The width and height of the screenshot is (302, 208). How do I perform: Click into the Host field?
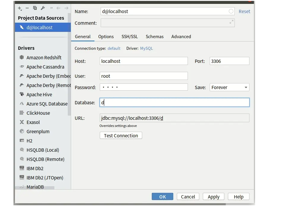[144, 61]
